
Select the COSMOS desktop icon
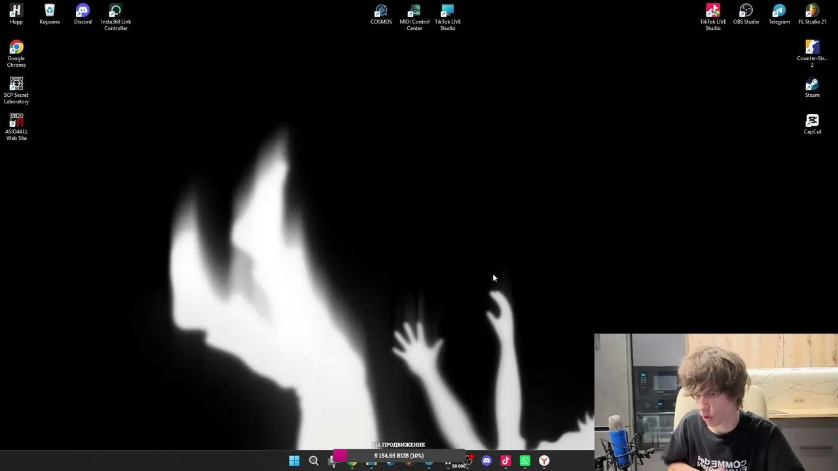[x=381, y=14]
